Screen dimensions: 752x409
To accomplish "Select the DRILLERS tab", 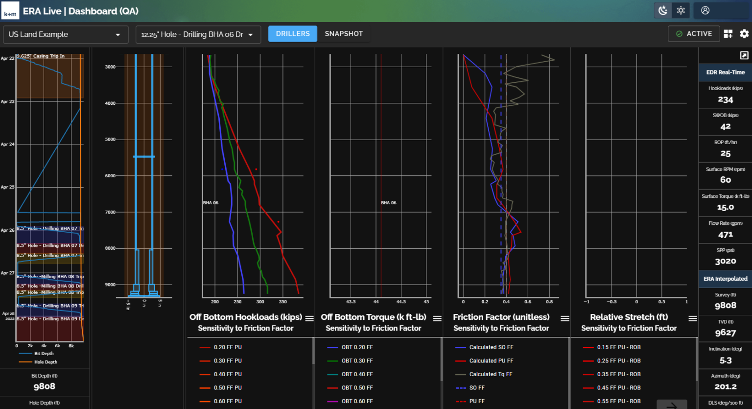I will [293, 34].
